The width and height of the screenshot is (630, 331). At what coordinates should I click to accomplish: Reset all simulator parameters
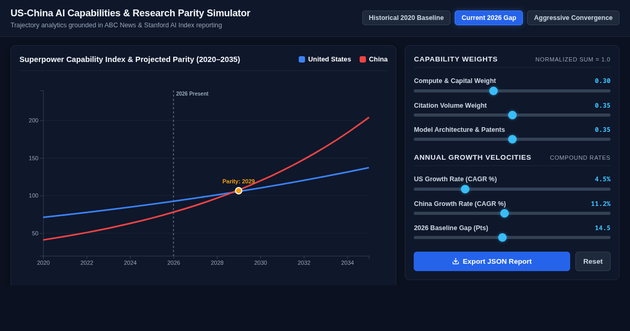(593, 261)
